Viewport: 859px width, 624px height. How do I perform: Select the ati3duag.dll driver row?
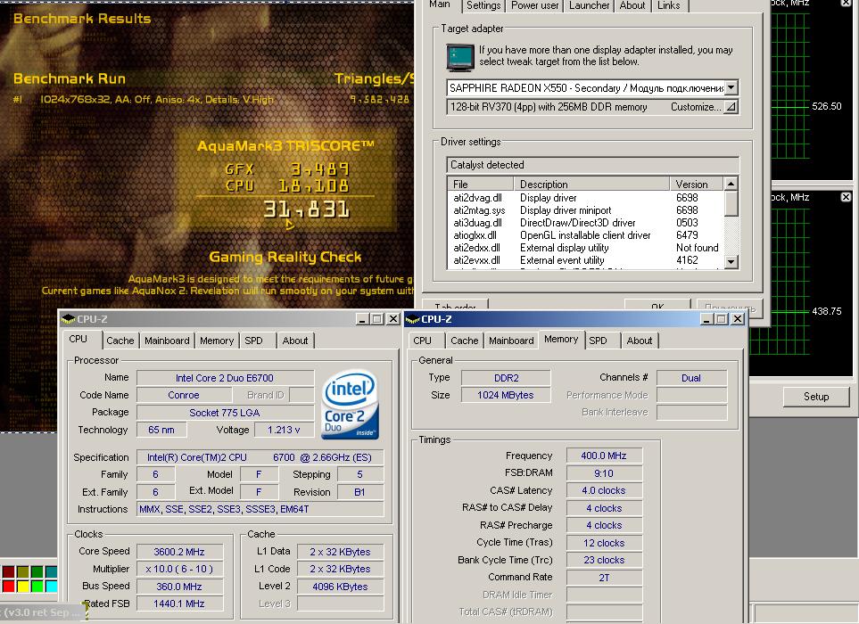coord(586,223)
